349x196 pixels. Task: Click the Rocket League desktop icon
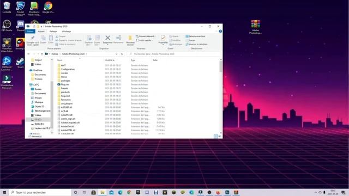(21, 9)
